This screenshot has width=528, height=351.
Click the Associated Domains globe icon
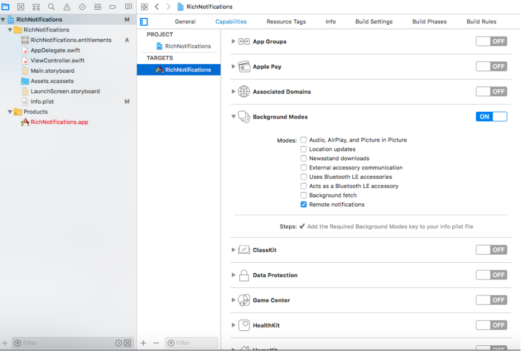coord(244,92)
